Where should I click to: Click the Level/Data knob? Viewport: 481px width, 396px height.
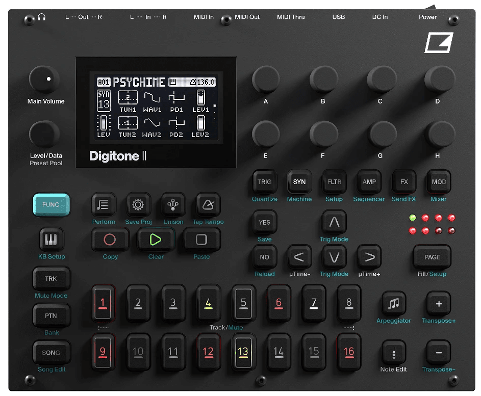44,134
